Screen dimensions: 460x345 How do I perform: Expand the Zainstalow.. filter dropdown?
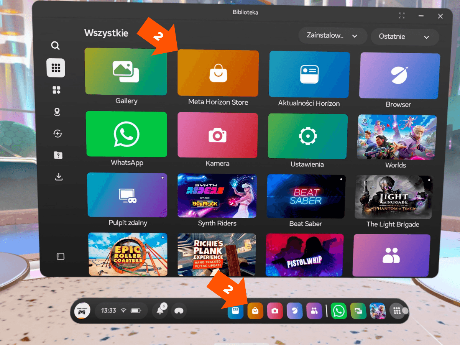pyautogui.click(x=332, y=36)
